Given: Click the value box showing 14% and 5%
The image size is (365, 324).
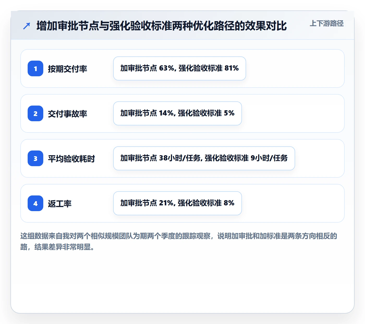Looking at the screenshot, I should (x=178, y=113).
